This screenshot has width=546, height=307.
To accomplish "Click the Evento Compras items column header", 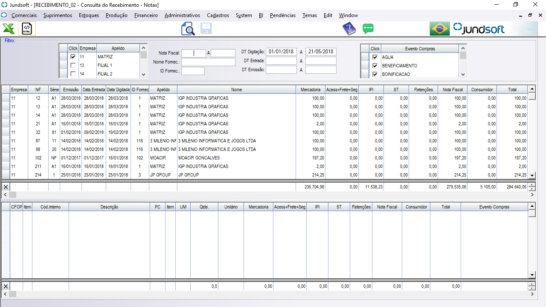I will [494, 207].
